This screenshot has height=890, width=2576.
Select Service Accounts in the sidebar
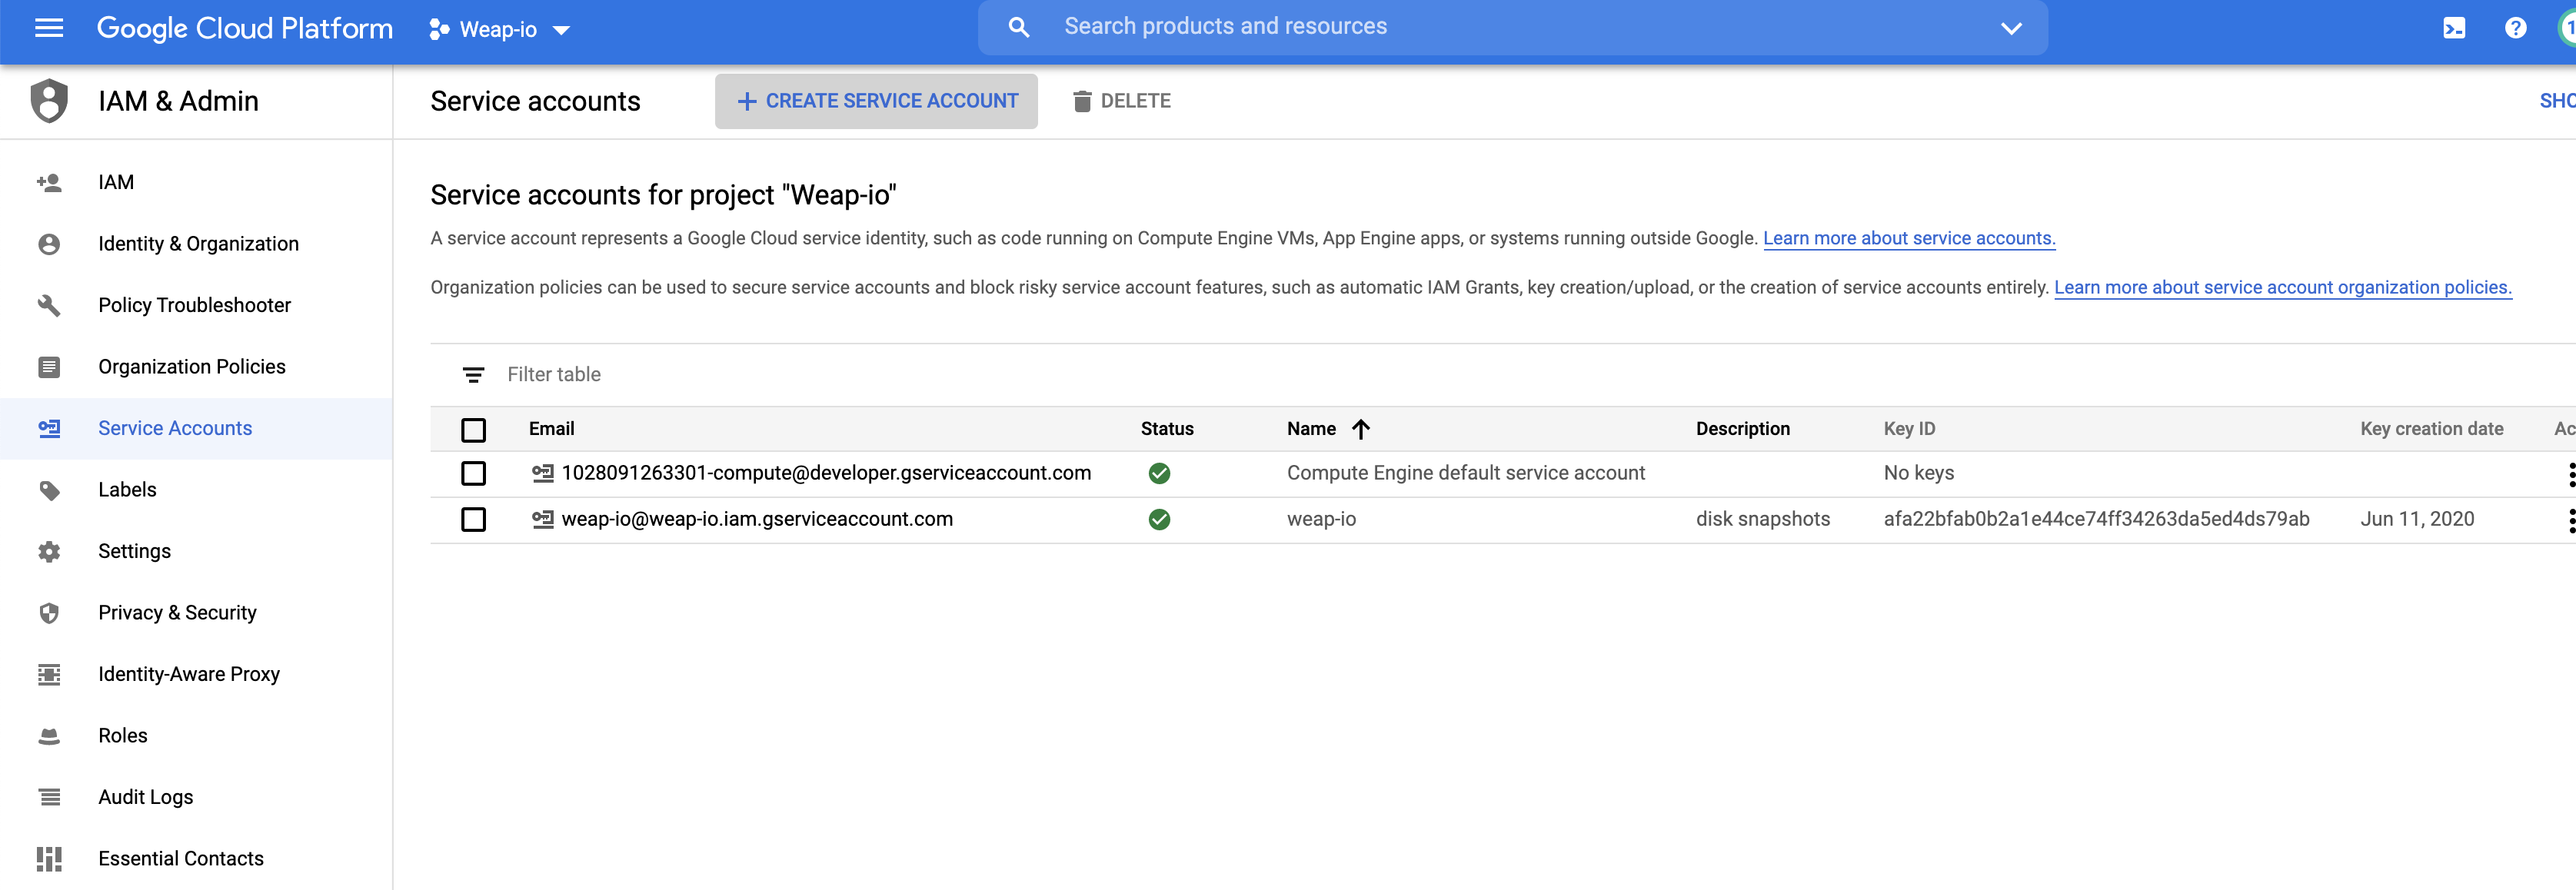196,428
